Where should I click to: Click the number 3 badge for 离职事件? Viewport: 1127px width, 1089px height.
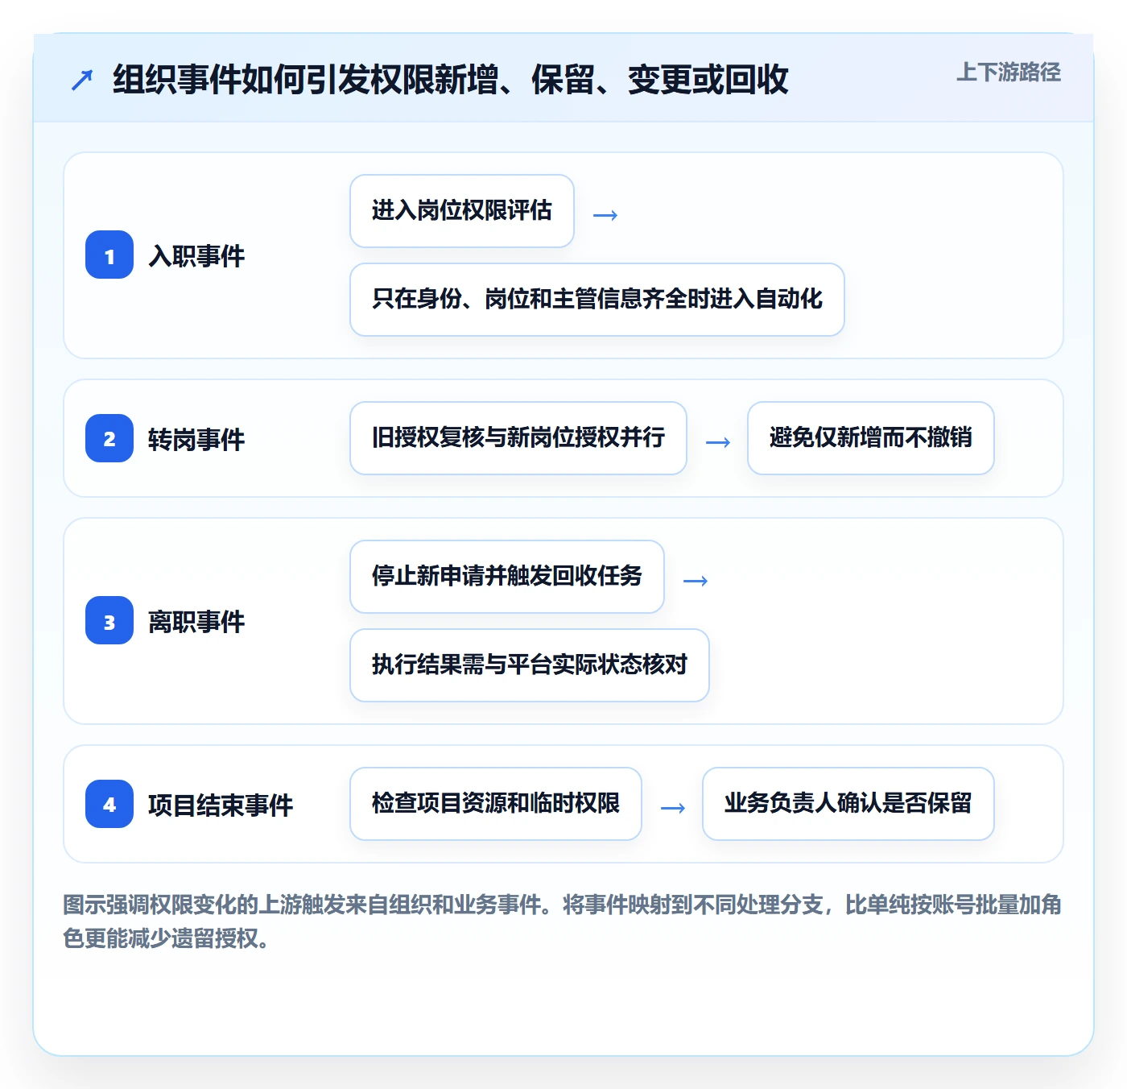click(x=109, y=620)
